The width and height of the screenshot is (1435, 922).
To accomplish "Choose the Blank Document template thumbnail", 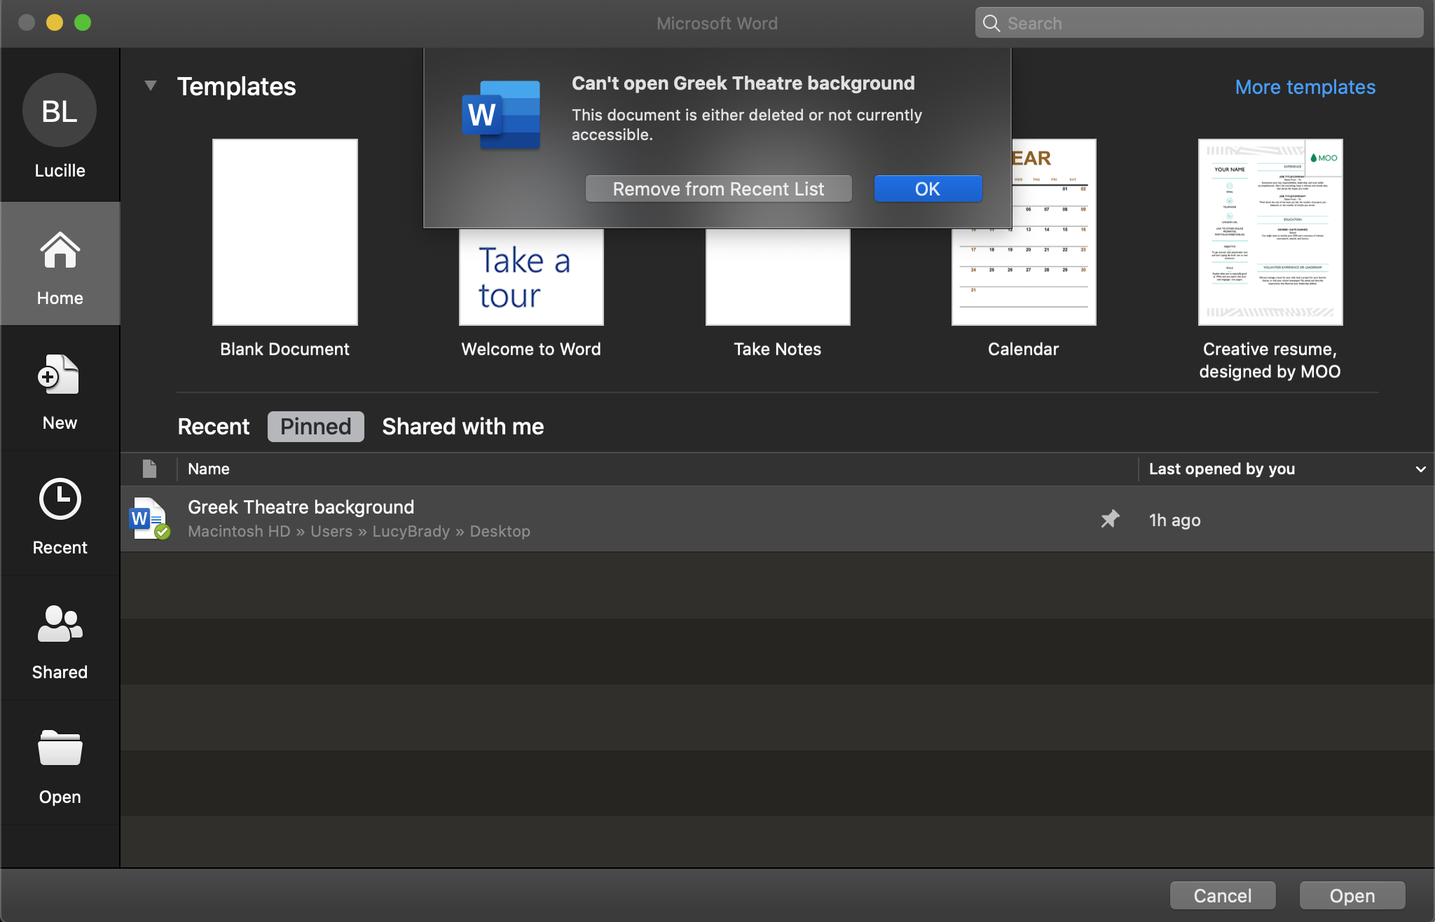I will click(284, 232).
